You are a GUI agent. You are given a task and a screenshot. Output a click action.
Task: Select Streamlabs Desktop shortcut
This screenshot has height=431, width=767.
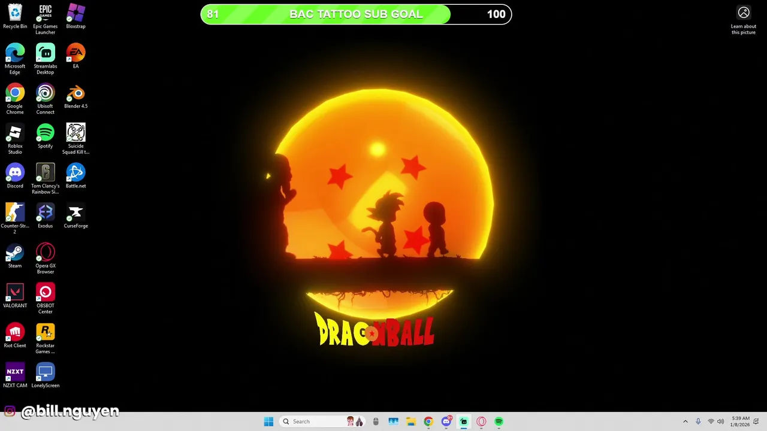45,59
